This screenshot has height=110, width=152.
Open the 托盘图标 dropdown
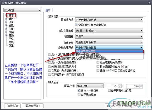click(109, 36)
